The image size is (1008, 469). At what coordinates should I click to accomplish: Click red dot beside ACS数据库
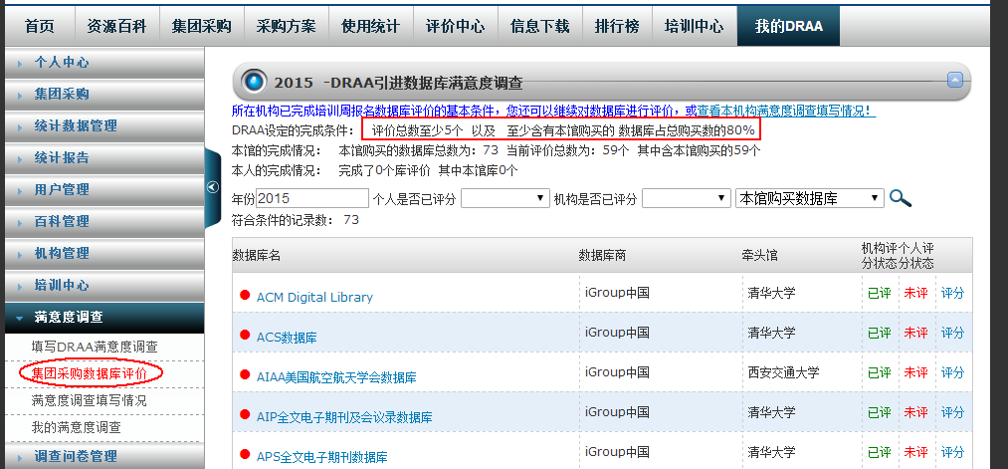(x=244, y=337)
